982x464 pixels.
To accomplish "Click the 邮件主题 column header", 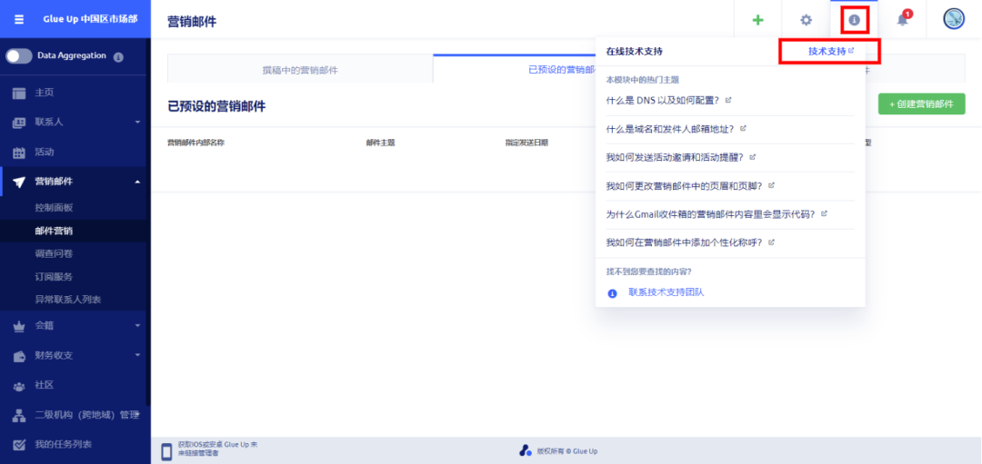I will coord(380,143).
